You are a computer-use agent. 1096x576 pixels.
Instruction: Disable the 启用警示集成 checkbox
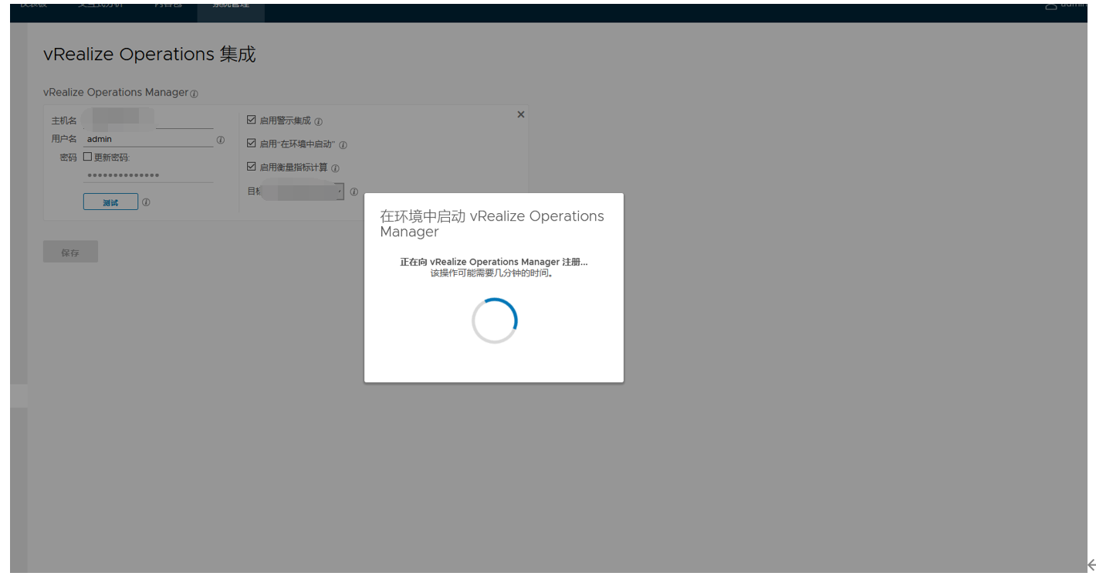(251, 120)
